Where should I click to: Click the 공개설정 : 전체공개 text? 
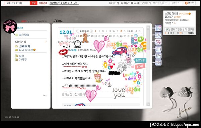[73, 95]
